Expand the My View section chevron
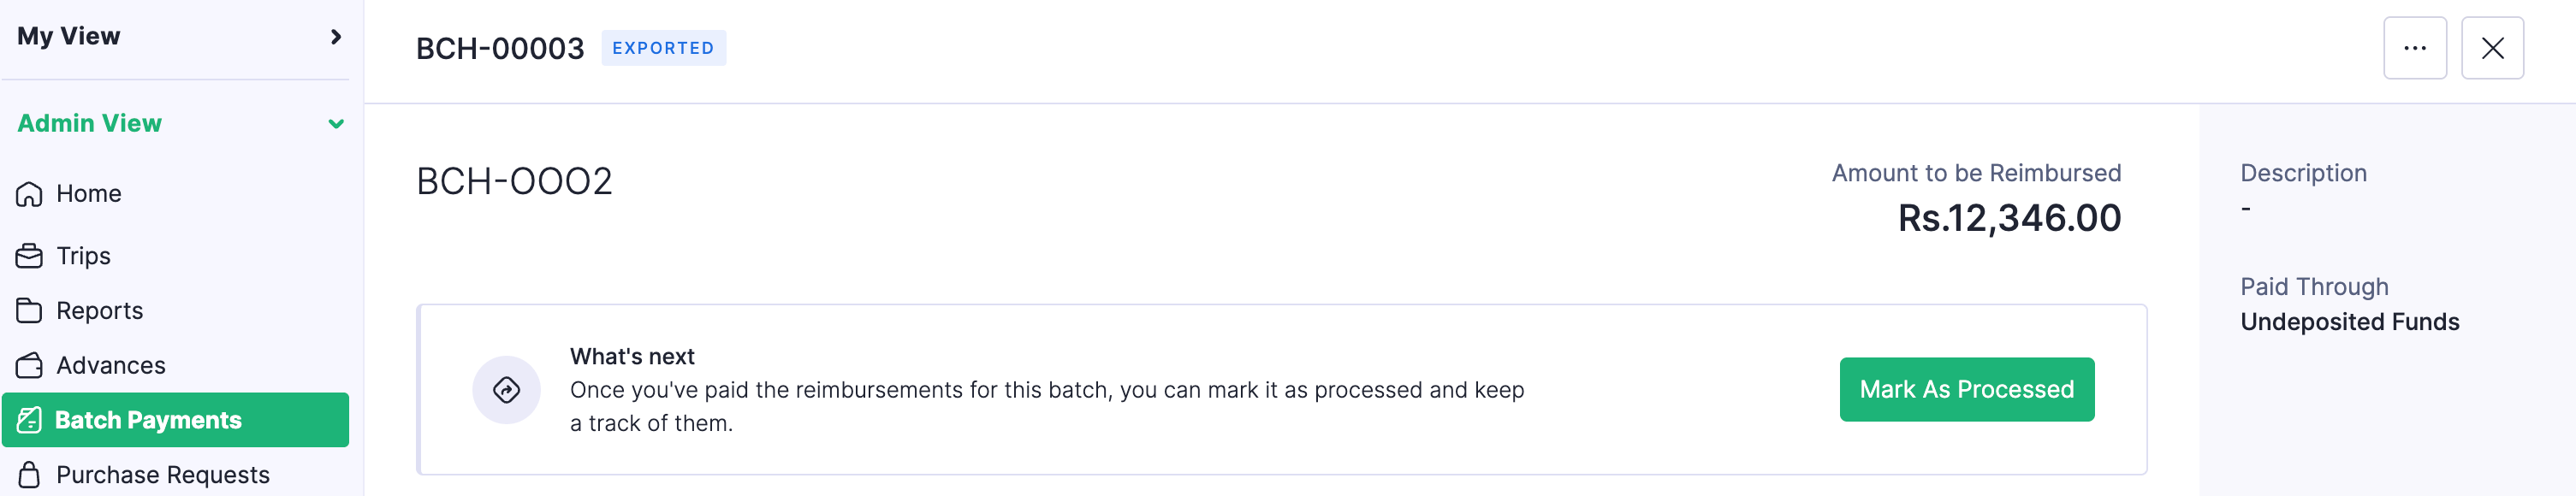Screen dimensions: 2576x496 tap(336, 37)
